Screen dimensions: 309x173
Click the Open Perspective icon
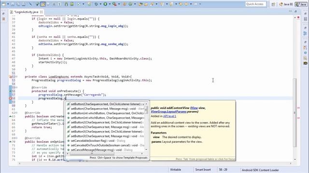coord(273,4)
